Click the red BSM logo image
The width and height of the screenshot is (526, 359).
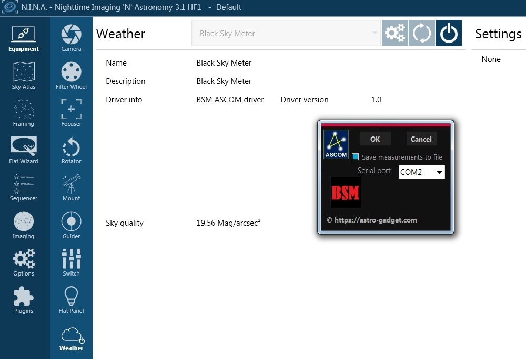[346, 193]
